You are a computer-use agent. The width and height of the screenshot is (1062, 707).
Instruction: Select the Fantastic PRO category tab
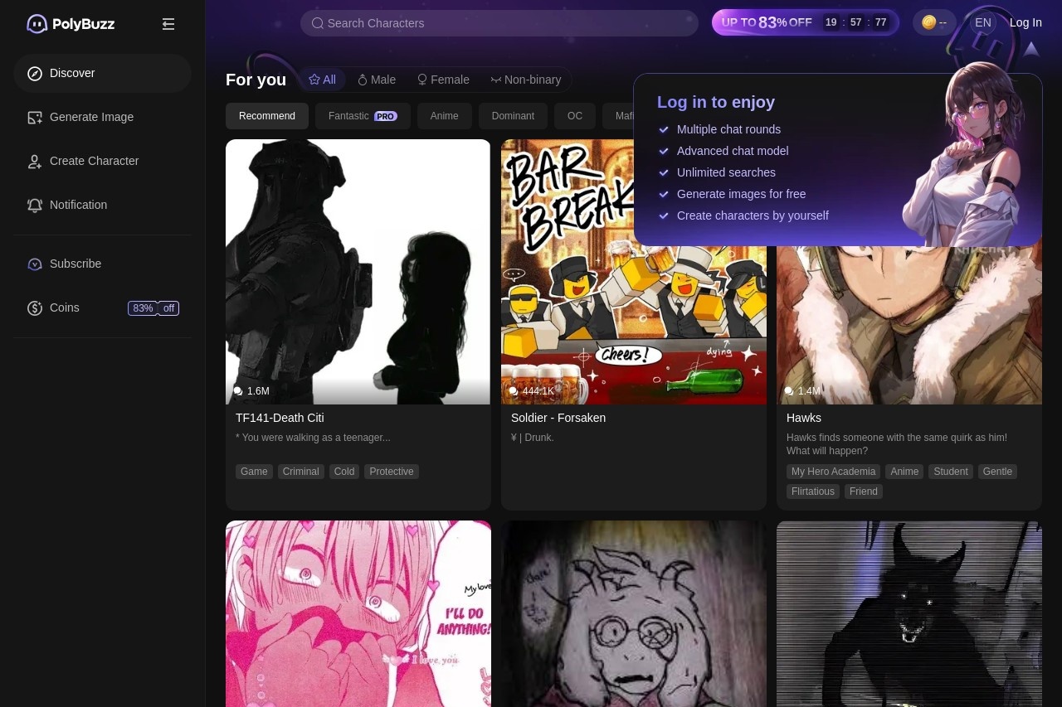[363, 116]
